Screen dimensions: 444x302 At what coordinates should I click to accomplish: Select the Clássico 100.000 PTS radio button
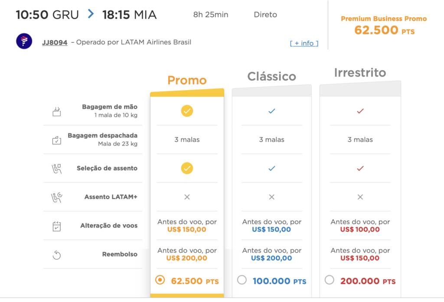point(242,280)
